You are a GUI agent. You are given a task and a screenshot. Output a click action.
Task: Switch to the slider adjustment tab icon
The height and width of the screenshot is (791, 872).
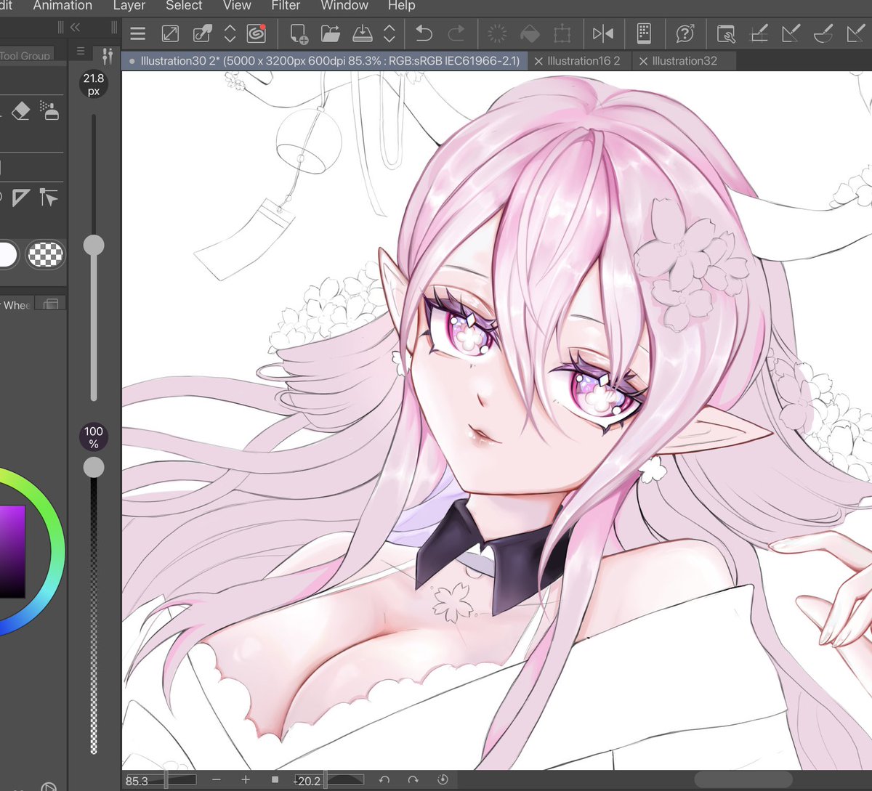point(107,56)
